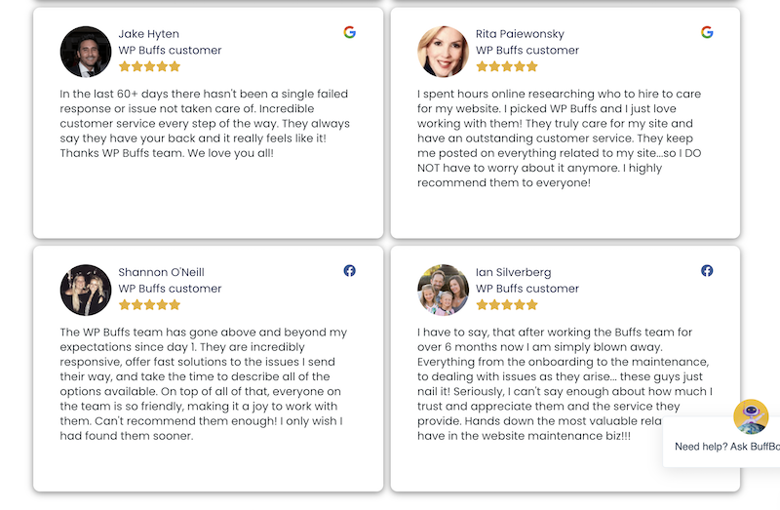The image size is (780, 510).
Task: Open the Facebook icon on Ian Silverberg's review
Action: point(707,271)
